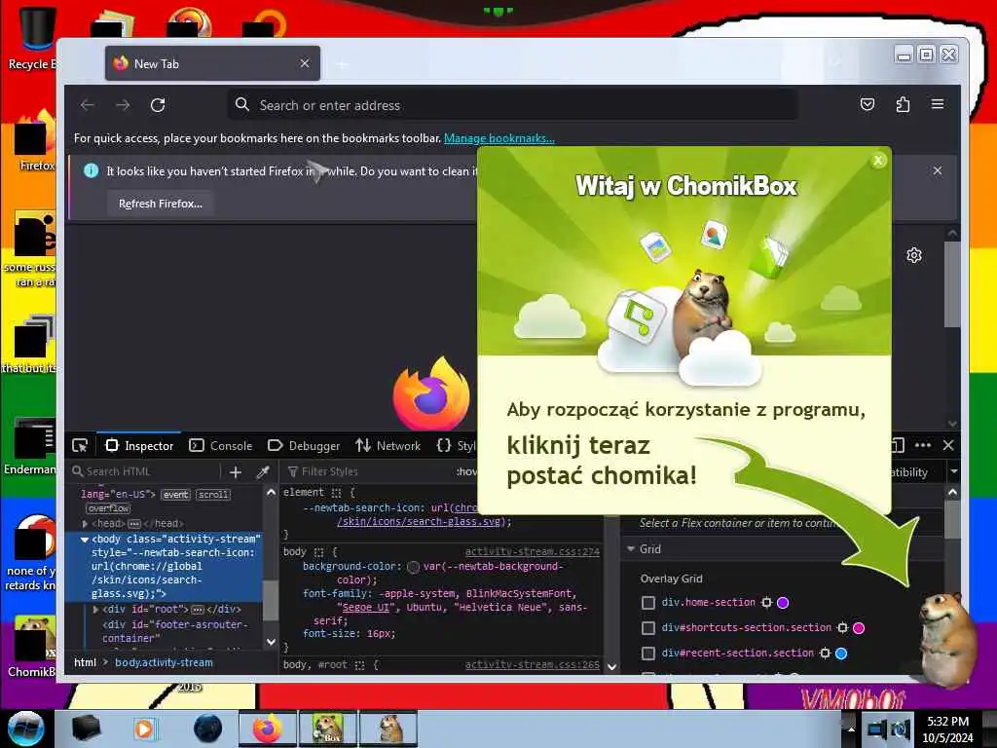Open the Firefox hamburger menu

pyautogui.click(x=938, y=104)
